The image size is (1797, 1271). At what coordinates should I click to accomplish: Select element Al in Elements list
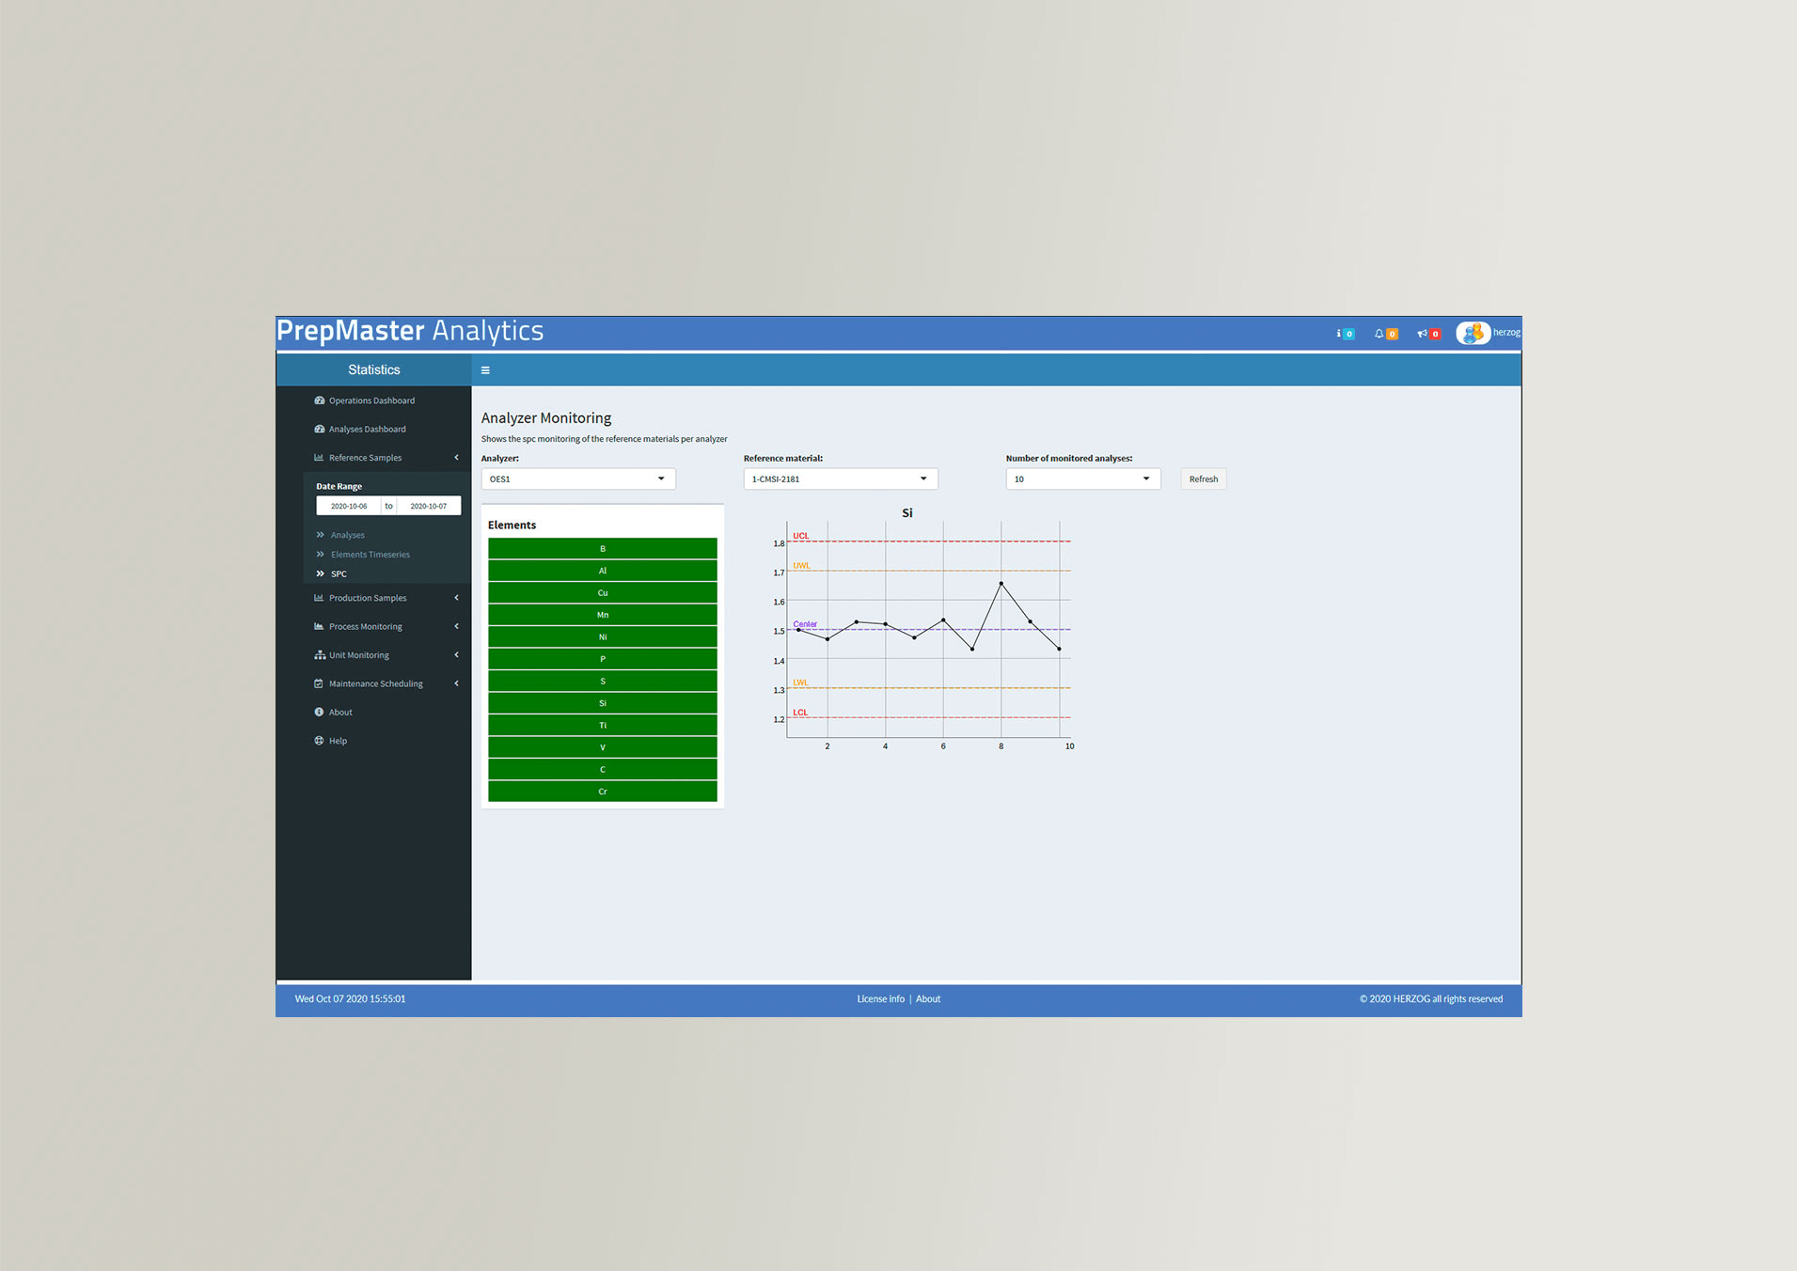(x=603, y=571)
